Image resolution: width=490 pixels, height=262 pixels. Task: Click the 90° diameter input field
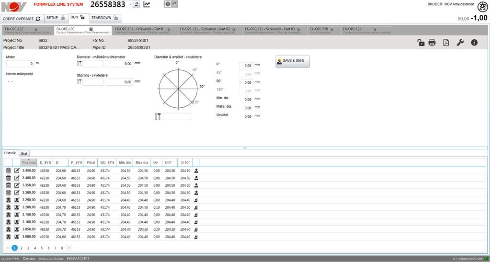(246, 82)
